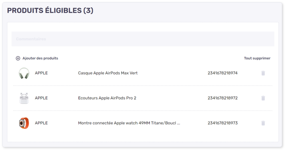This screenshot has width=286, height=151.
Task: Delete the AirPods Max Vert product row
Action: click(263, 73)
